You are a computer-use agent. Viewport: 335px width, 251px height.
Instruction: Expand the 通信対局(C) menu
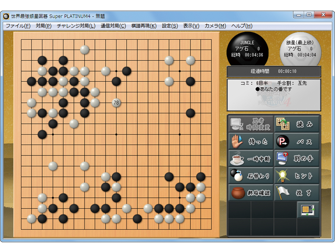click(113, 26)
